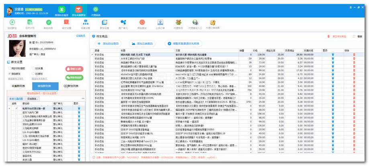Delete the first product row via trash icon
Screen dimensions: 369x166
[x=354, y=54]
